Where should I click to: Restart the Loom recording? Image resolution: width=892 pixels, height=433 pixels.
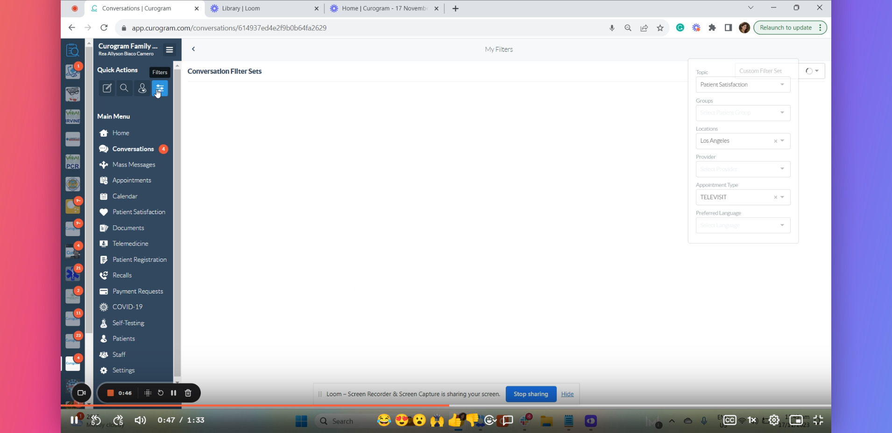161,393
